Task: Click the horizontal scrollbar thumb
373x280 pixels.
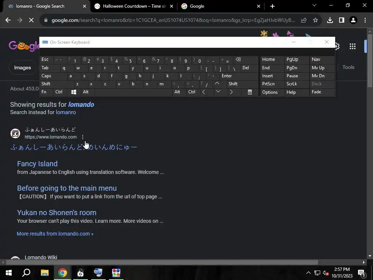Action: pos(162,262)
